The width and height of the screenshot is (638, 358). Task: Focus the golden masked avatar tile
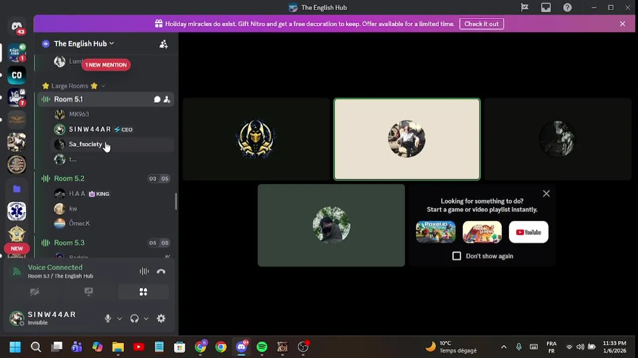[x=256, y=139]
